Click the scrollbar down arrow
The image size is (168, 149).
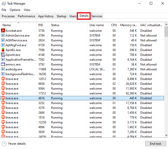(166, 135)
